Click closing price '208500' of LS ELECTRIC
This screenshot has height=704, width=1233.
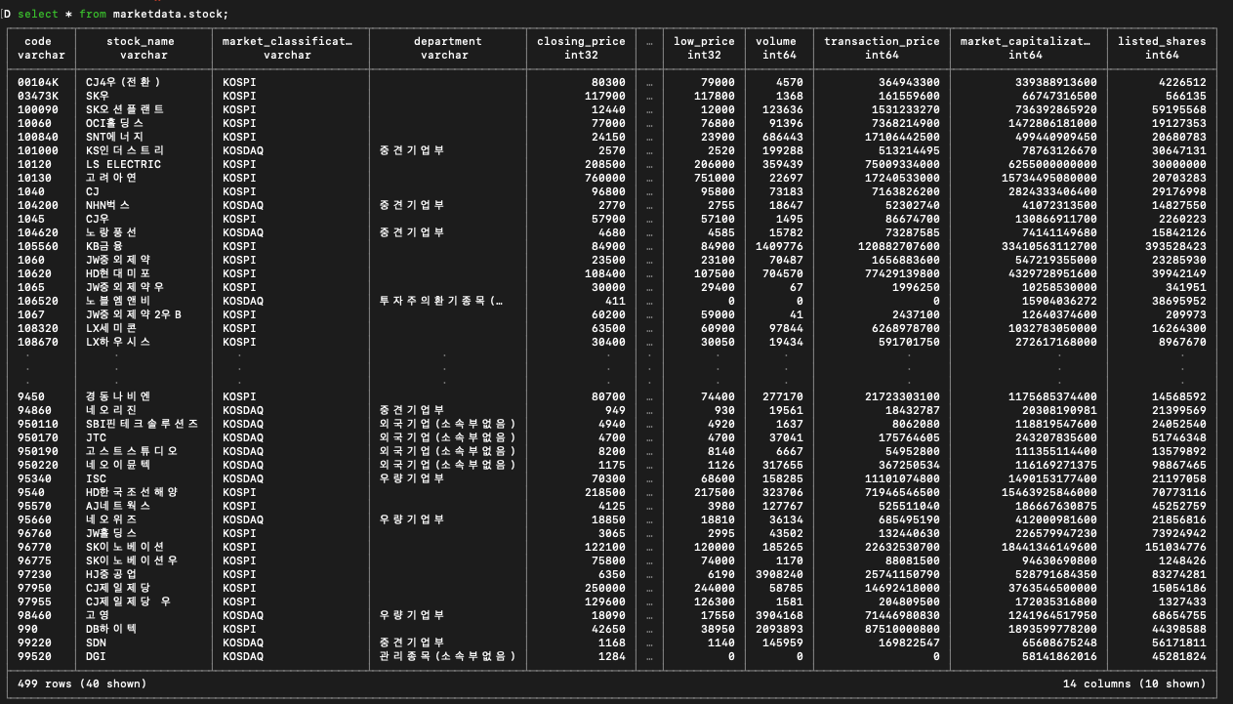tap(604, 164)
